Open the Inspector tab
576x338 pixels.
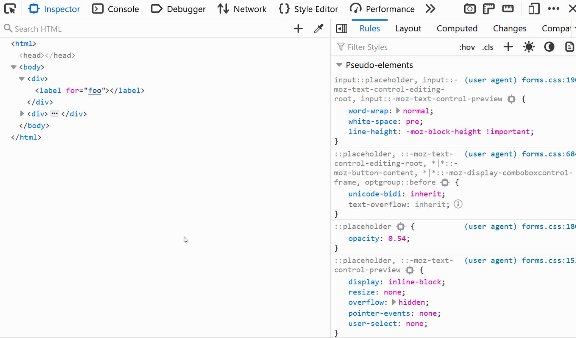(55, 9)
